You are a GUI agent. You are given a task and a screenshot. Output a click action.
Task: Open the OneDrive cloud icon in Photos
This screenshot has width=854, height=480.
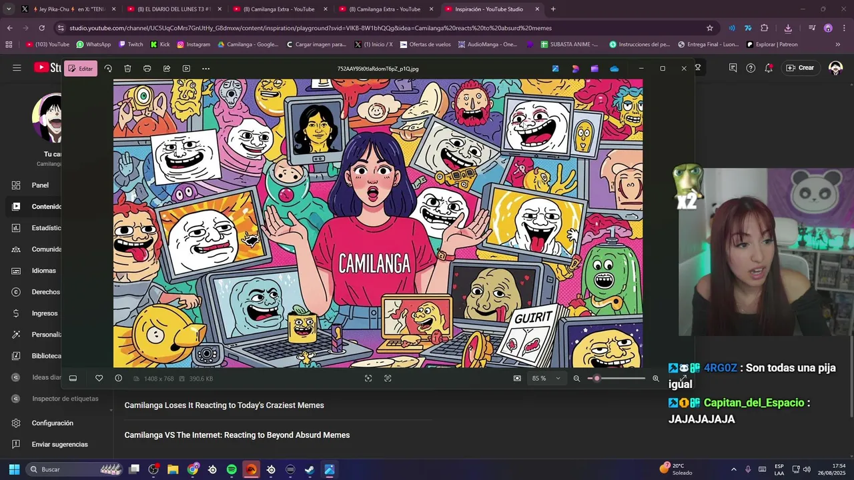614,69
